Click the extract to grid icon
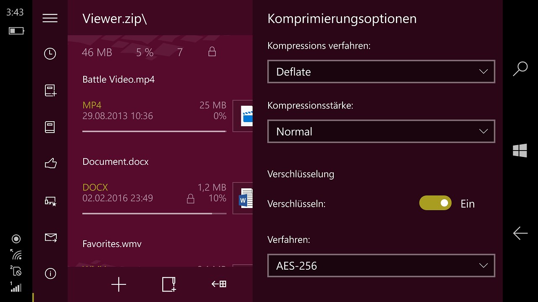 click(218, 284)
